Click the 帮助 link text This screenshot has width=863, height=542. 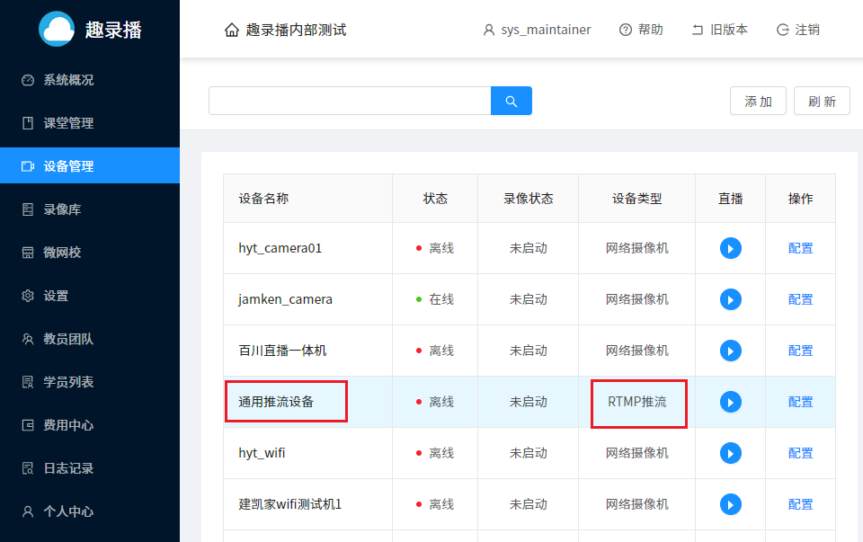pyautogui.click(x=651, y=30)
